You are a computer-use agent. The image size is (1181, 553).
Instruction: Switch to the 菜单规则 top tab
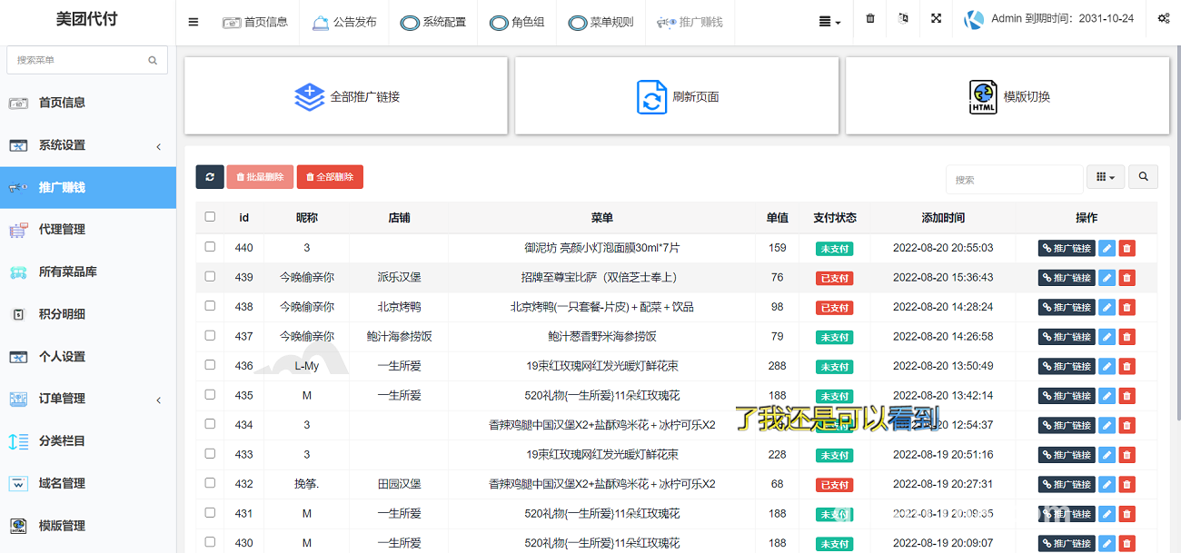(600, 22)
